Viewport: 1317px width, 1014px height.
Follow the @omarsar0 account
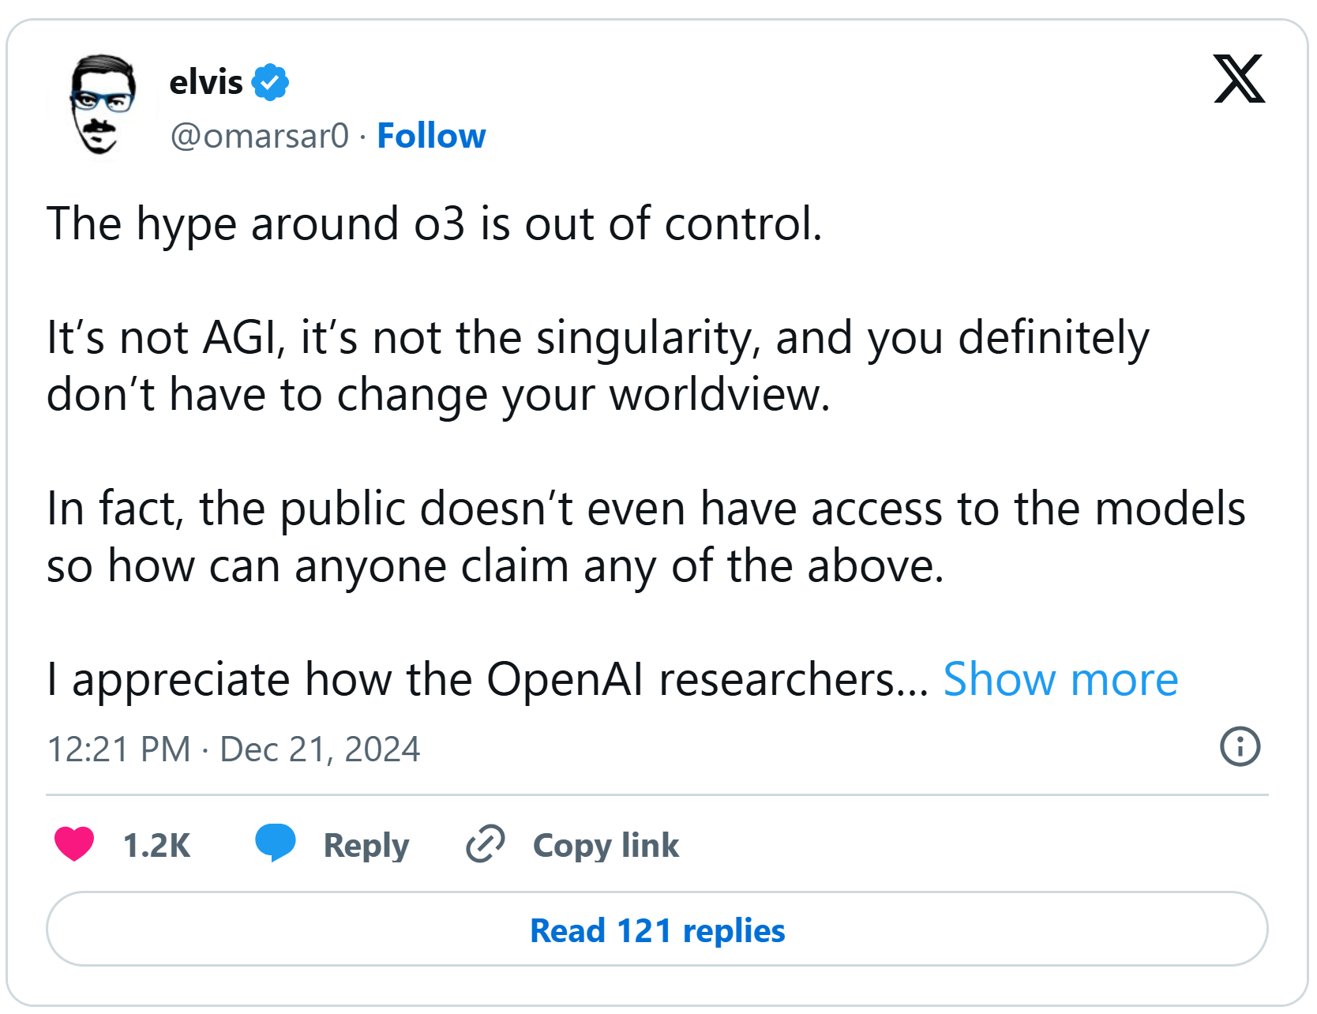(431, 136)
